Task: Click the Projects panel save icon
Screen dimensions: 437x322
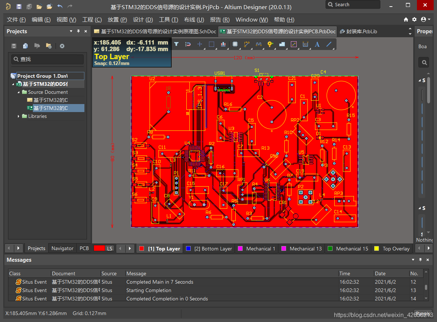Action: (14, 46)
